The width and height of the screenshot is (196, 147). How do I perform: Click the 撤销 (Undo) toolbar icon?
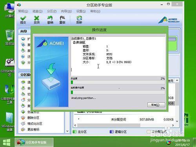[50, 20]
